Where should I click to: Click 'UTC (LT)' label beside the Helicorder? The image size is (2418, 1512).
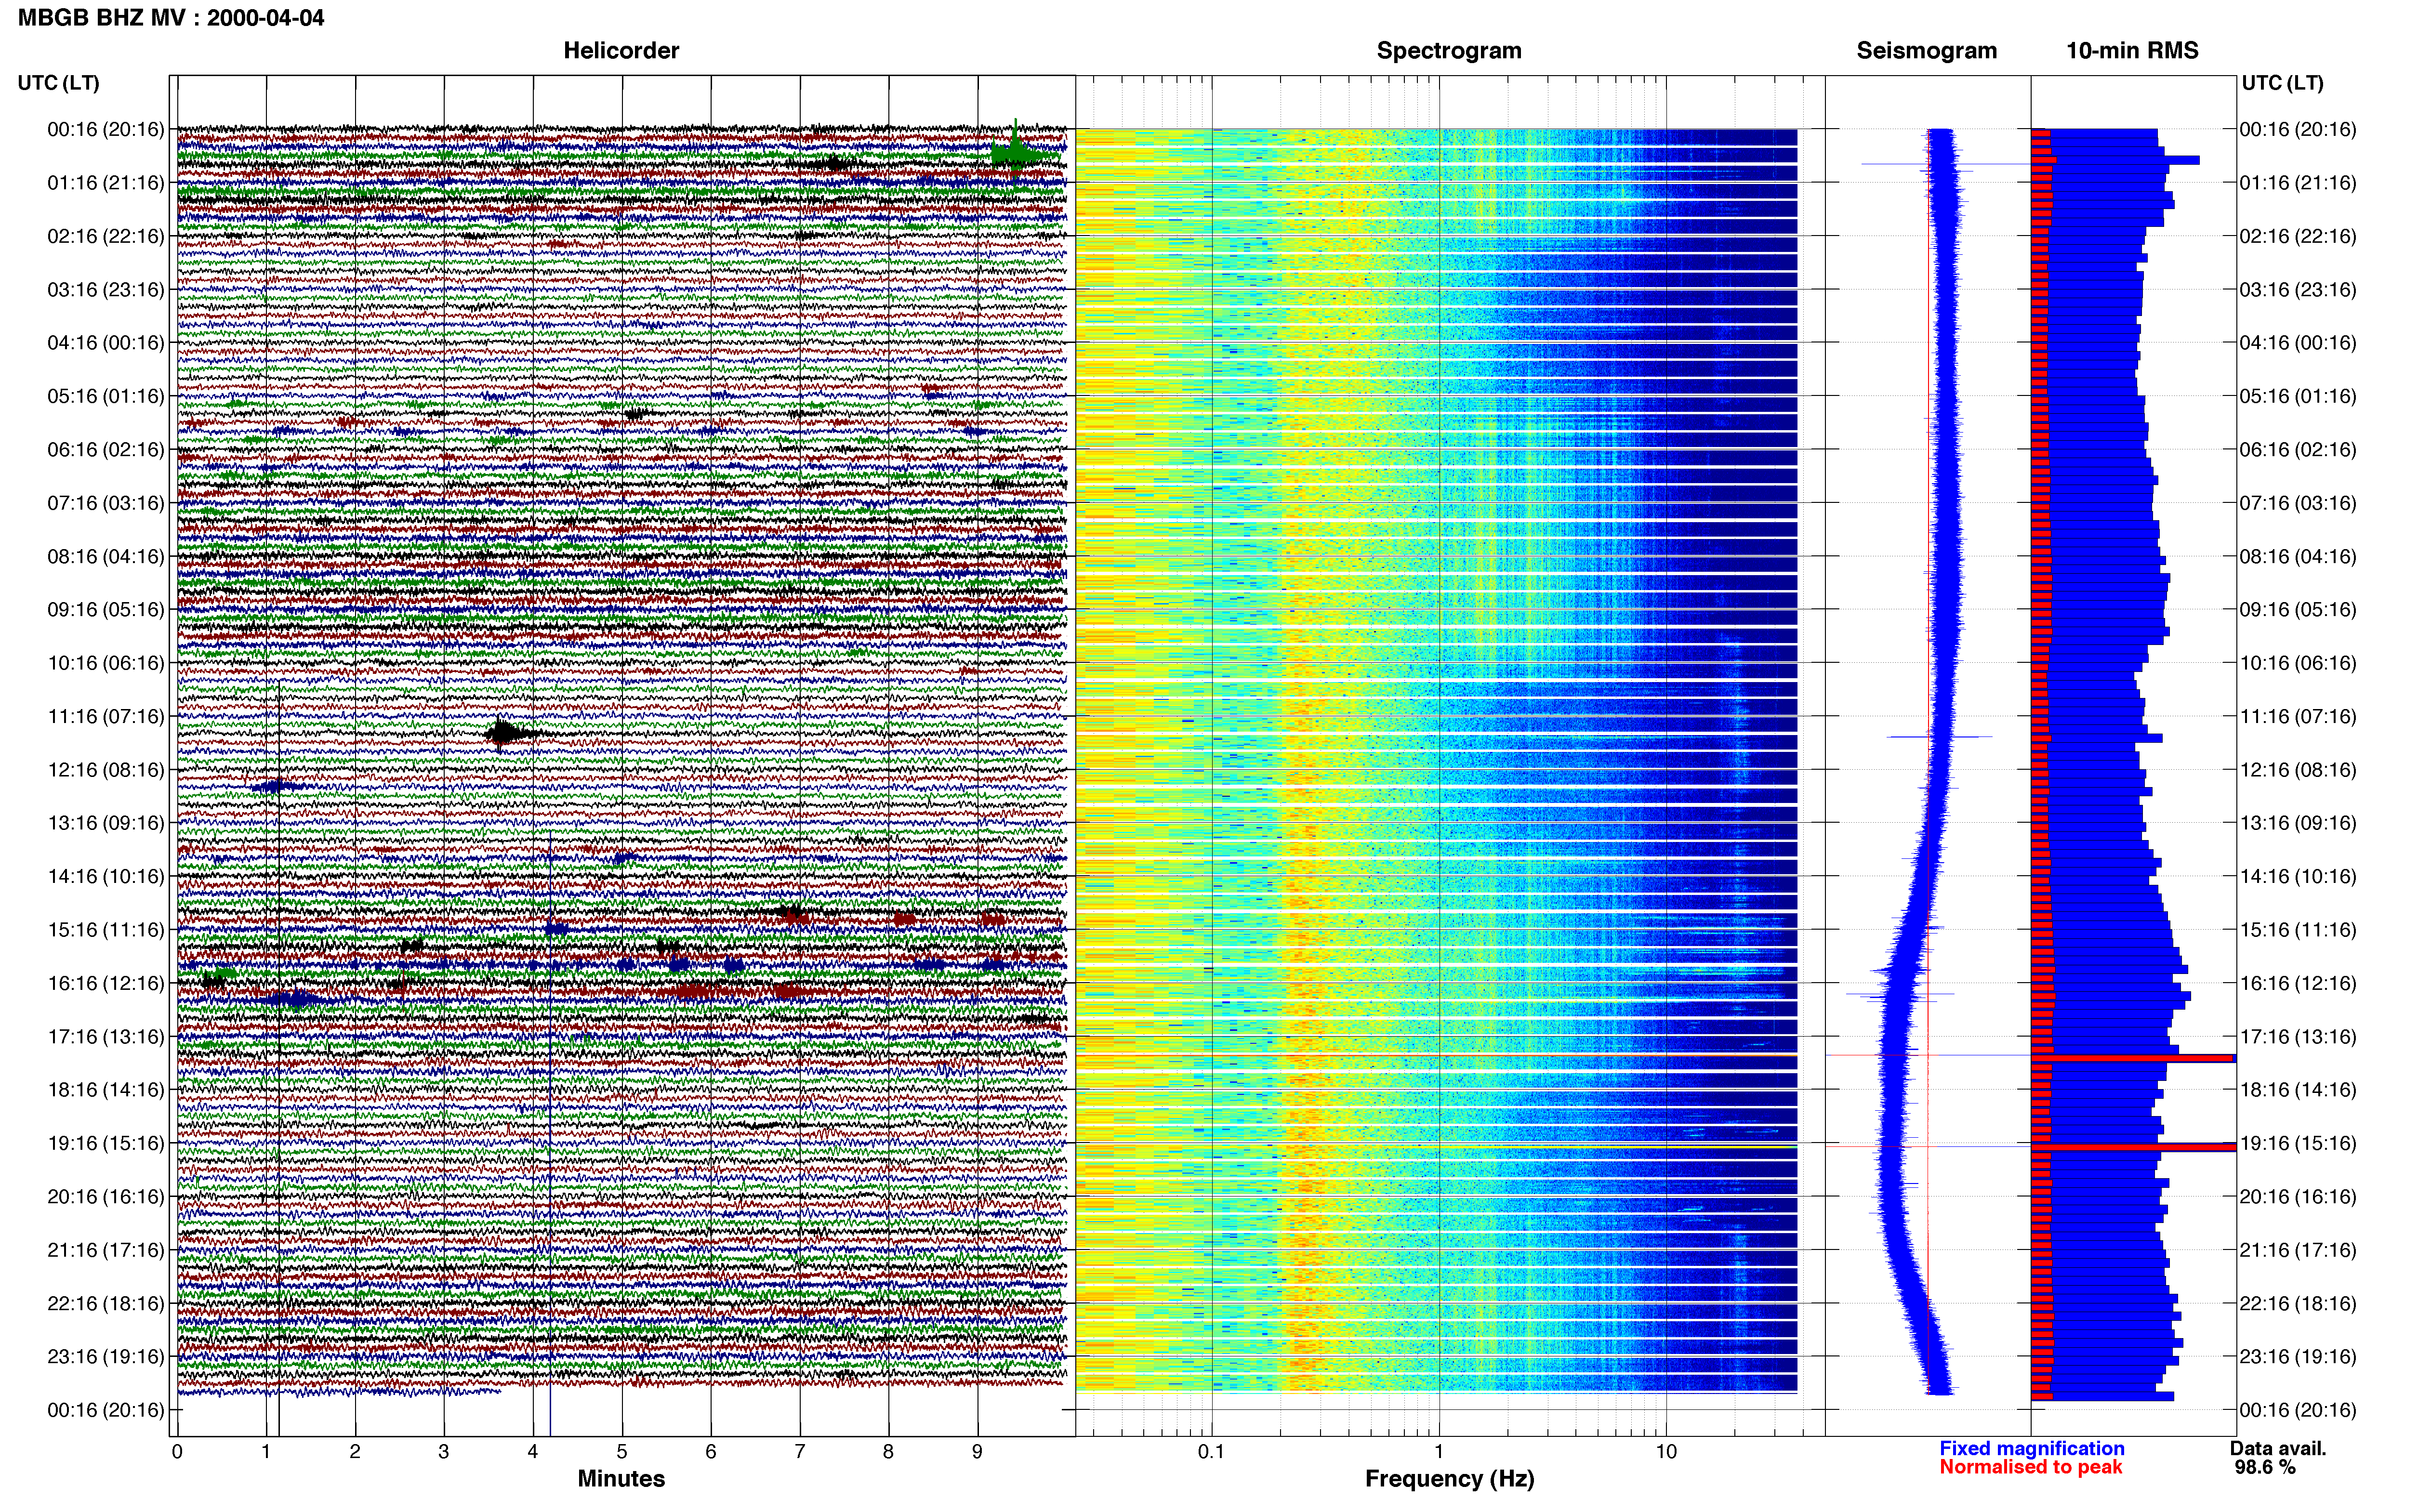point(59,83)
